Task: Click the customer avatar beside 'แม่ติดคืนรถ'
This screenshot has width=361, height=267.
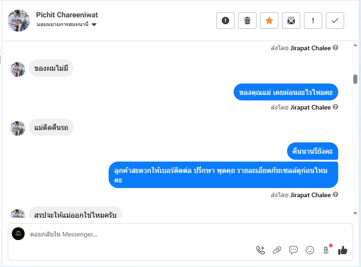Action: click(18, 128)
